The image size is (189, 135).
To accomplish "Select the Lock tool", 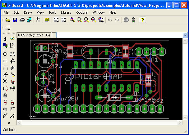I will pos(5,95).
